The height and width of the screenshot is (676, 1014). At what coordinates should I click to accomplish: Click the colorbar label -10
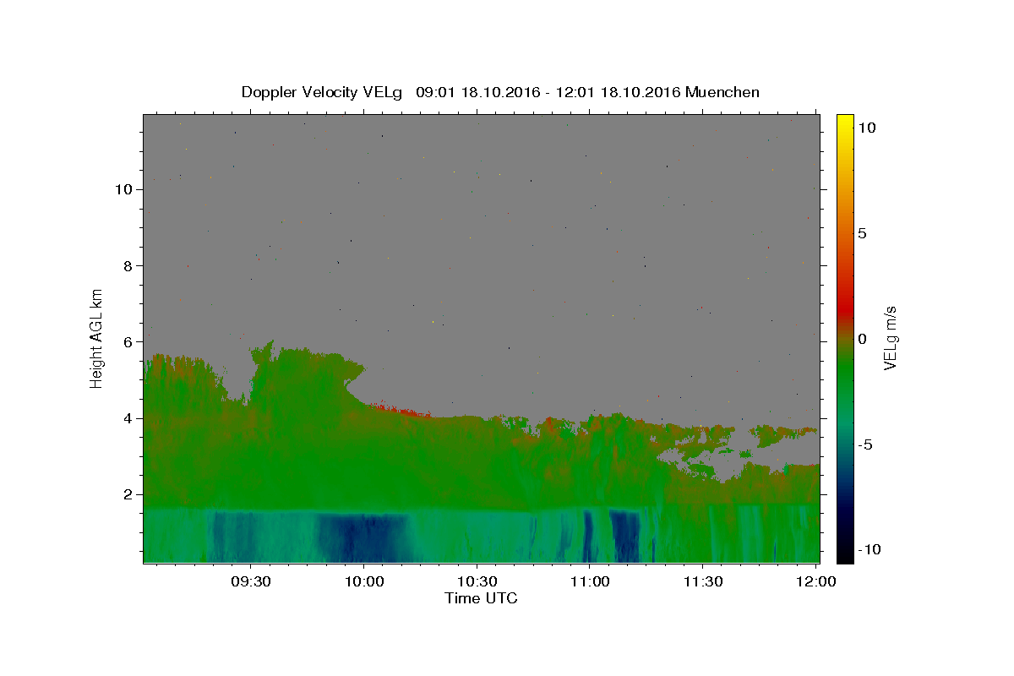click(x=868, y=549)
